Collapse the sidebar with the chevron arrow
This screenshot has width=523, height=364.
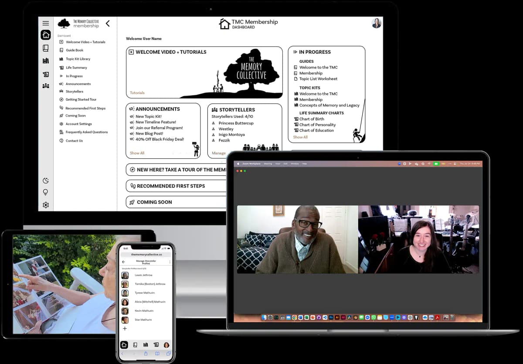(108, 24)
